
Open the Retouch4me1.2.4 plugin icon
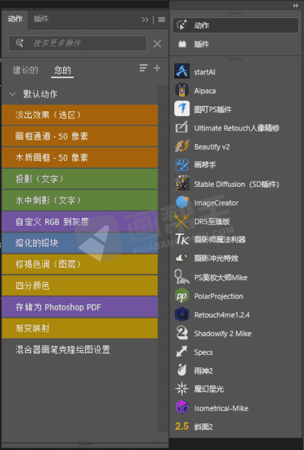pos(182,314)
